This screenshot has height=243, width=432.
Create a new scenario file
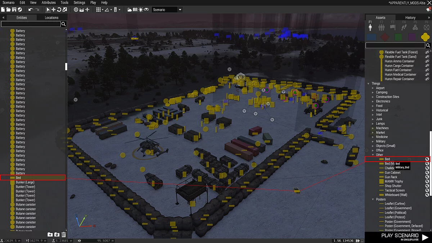click(x=3, y=10)
